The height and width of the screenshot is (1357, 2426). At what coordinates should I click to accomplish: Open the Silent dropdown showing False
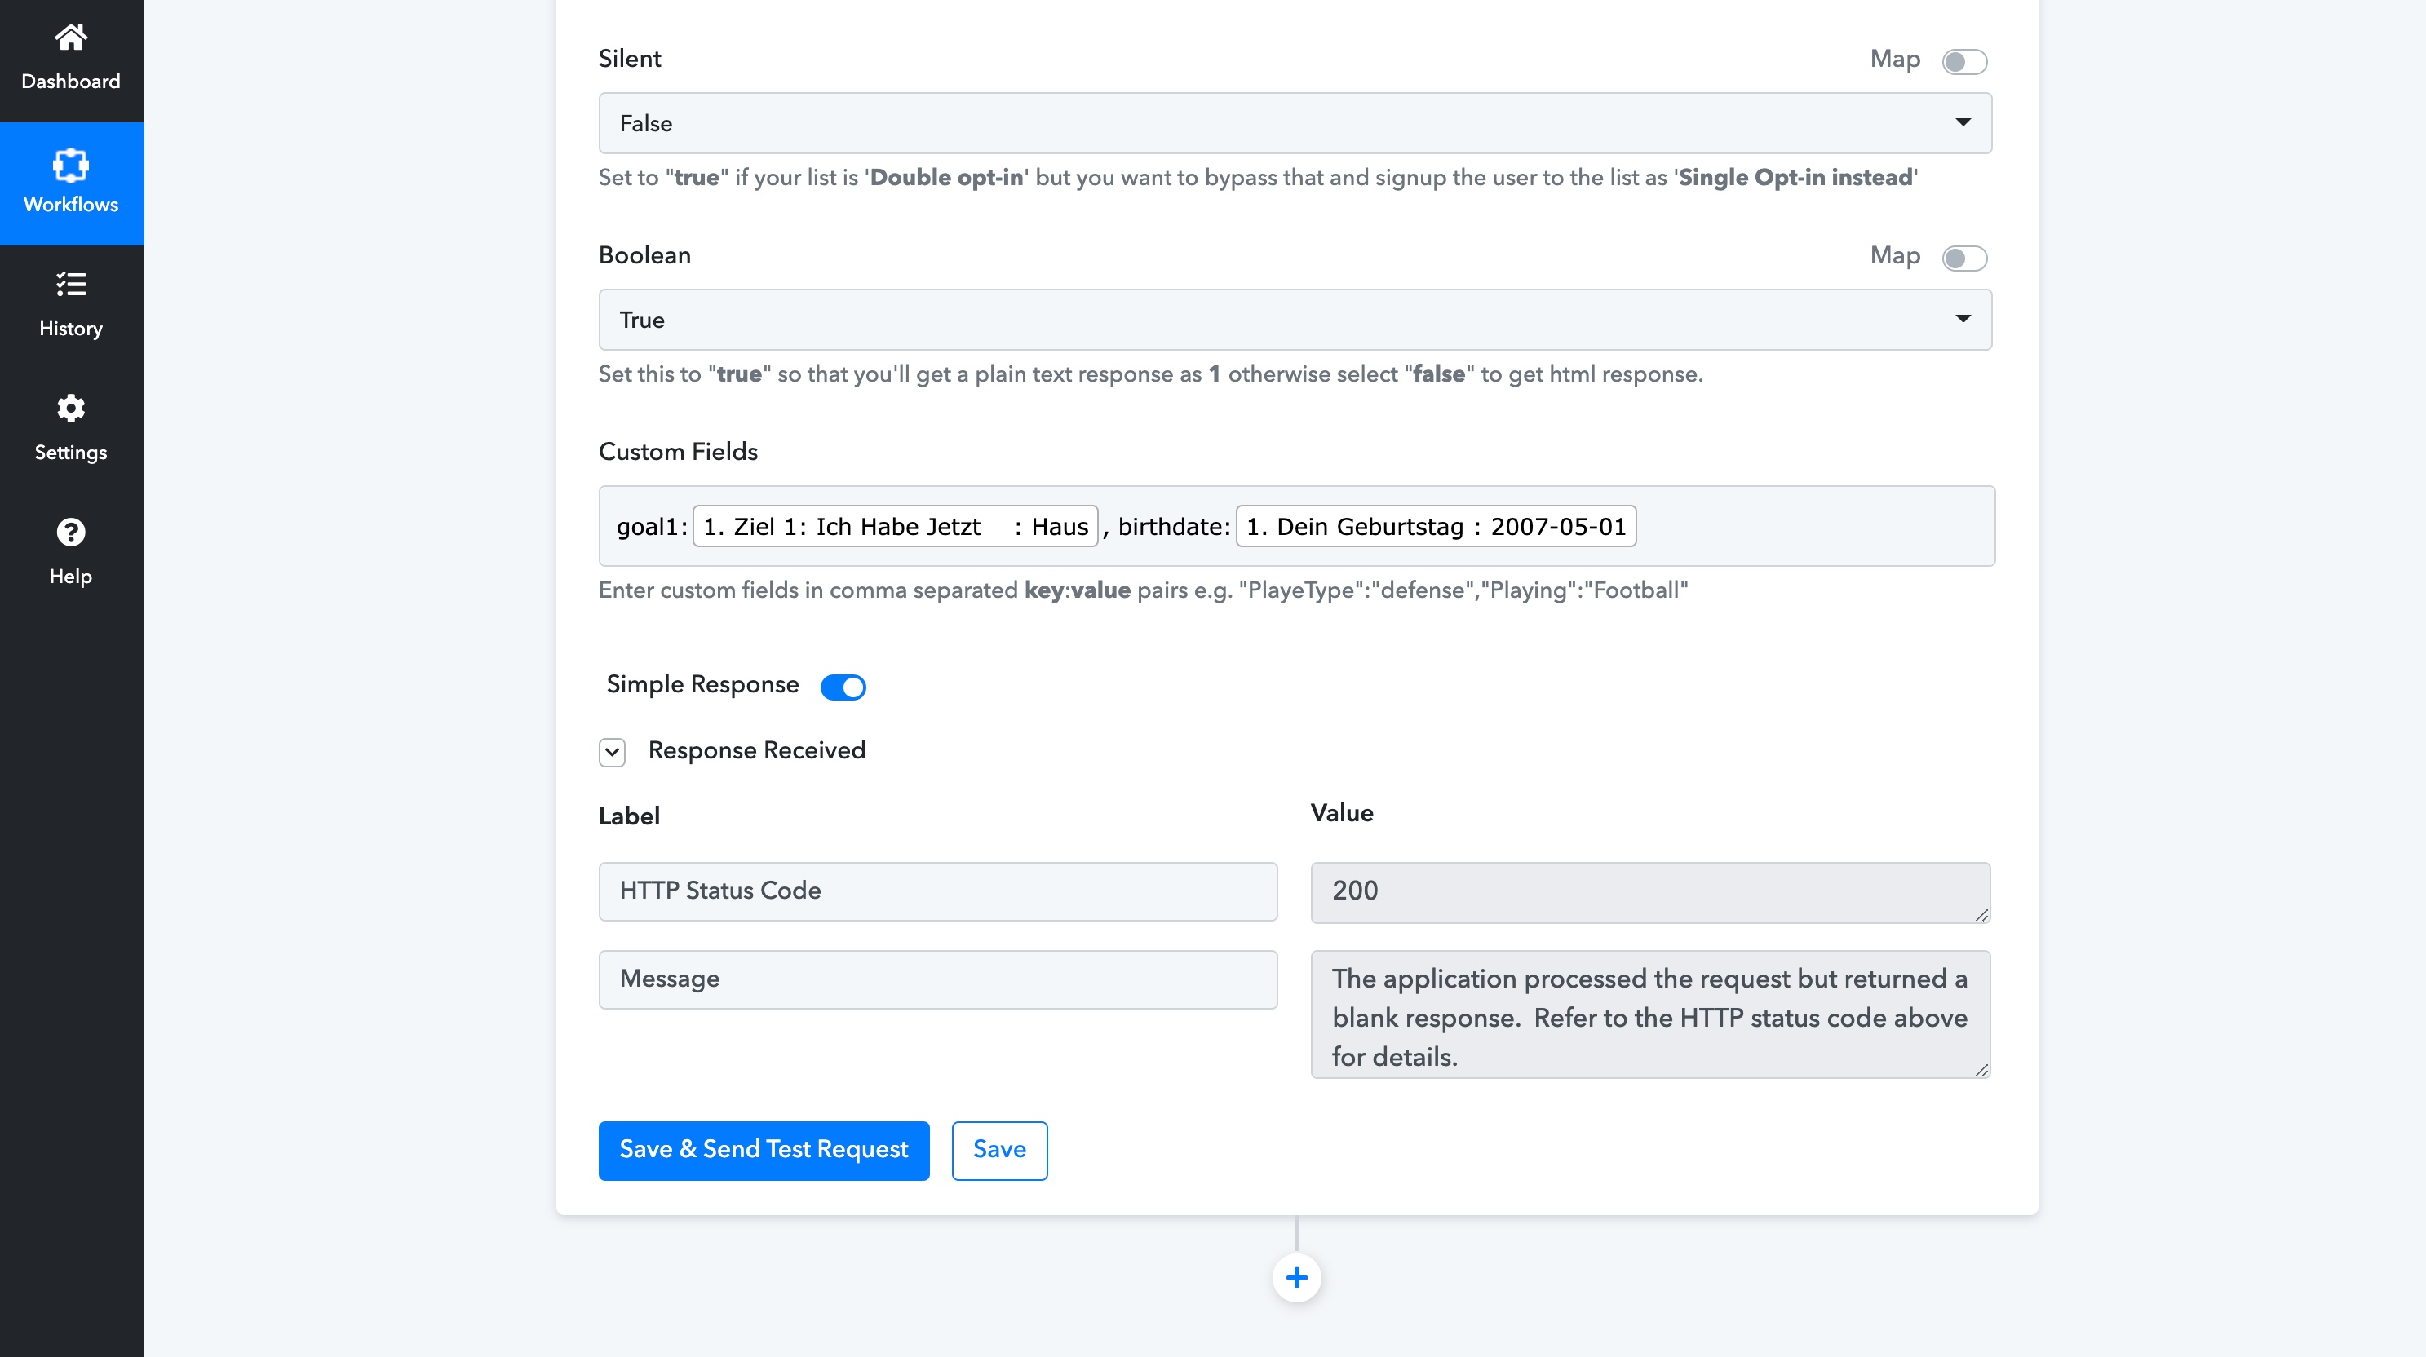[x=1295, y=123]
